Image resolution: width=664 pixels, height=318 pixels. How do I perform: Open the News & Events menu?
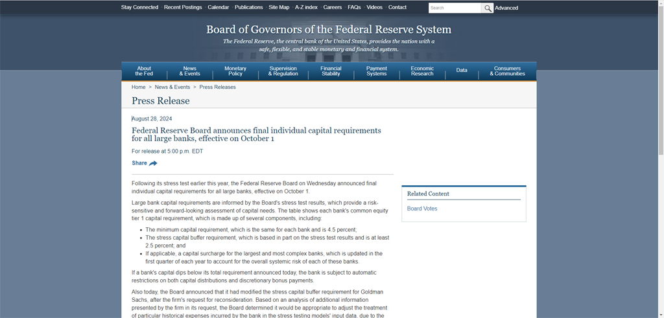(x=189, y=71)
